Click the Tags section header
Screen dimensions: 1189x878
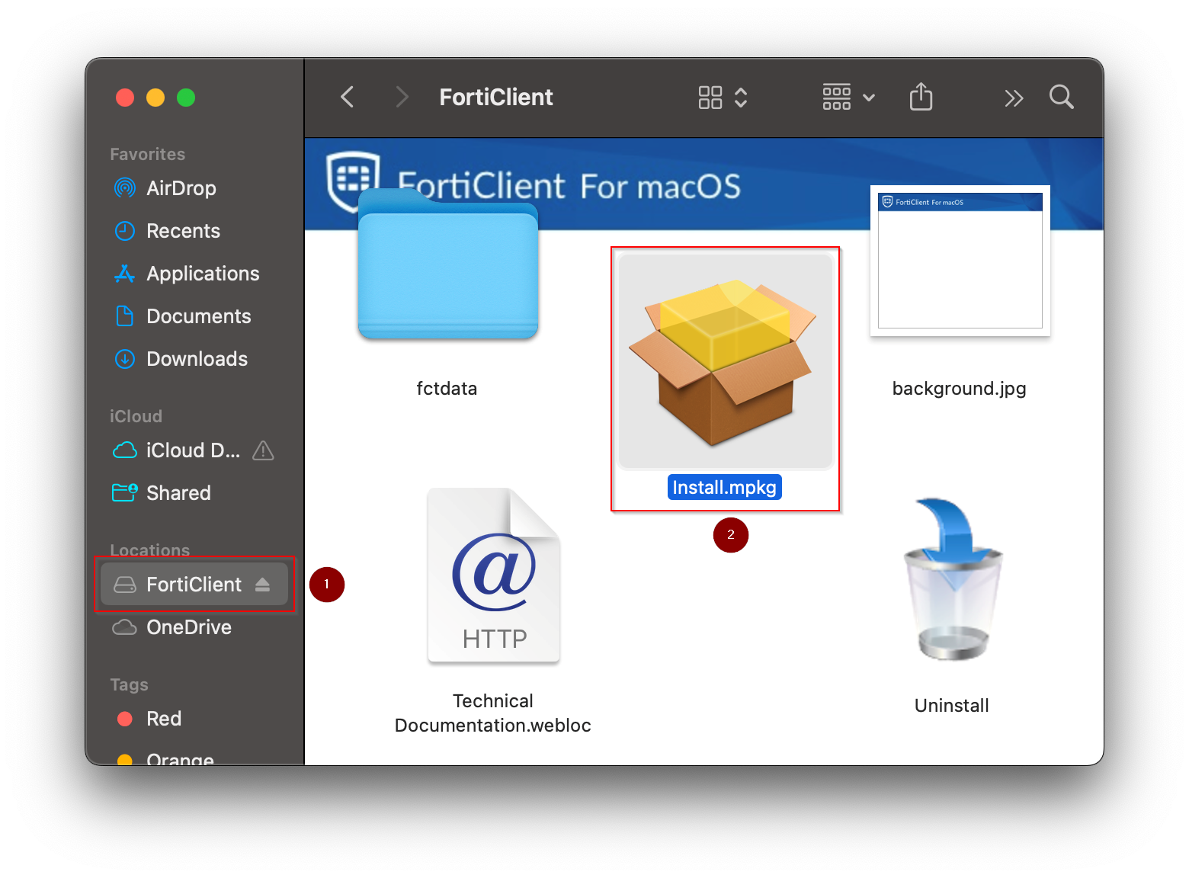129,684
